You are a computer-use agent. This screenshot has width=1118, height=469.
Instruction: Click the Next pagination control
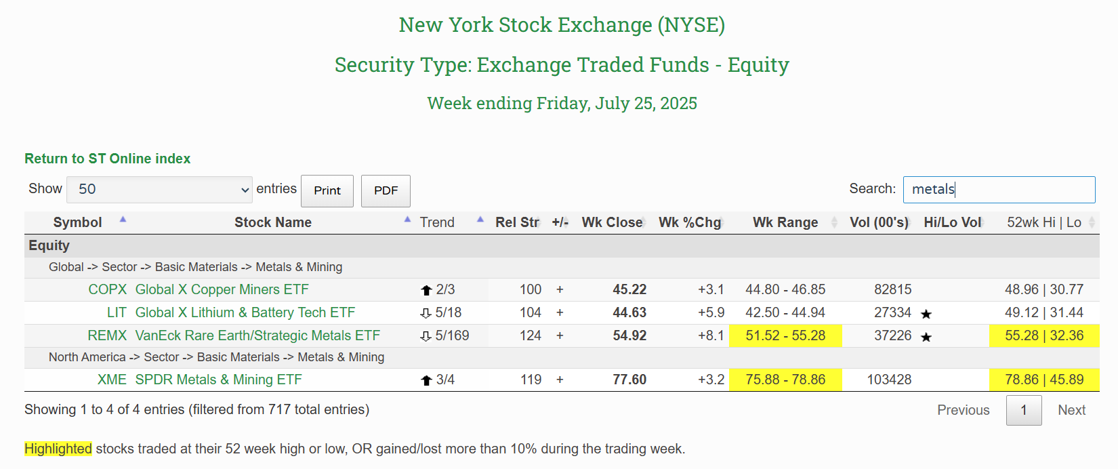(1071, 410)
